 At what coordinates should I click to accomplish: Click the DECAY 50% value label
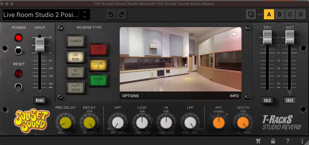[x=89, y=111]
